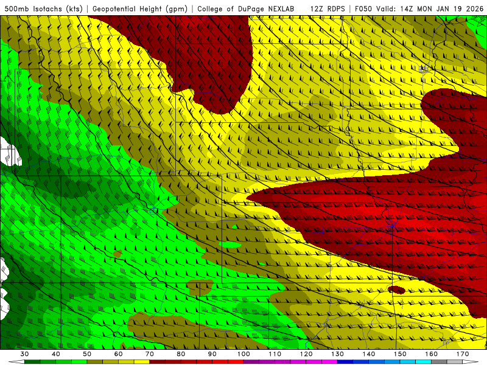Click the legend value 30
Screen dimensions: 487x365
tap(24, 353)
